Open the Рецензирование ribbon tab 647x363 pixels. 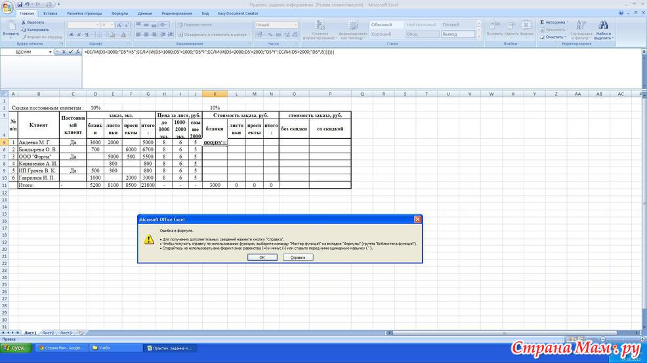(x=177, y=14)
